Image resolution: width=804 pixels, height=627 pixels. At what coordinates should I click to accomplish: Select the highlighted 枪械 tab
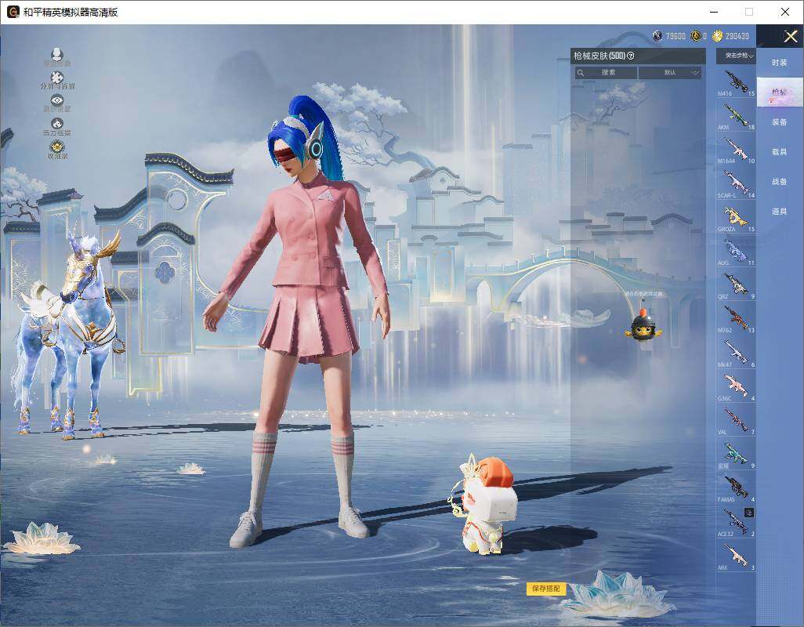pos(780,92)
